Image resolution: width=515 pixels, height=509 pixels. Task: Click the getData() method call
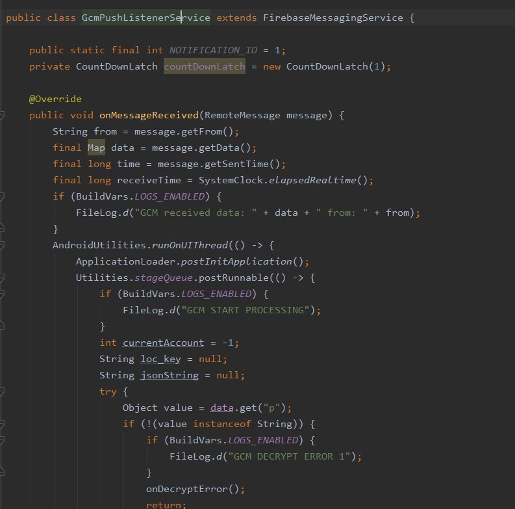pos(224,148)
